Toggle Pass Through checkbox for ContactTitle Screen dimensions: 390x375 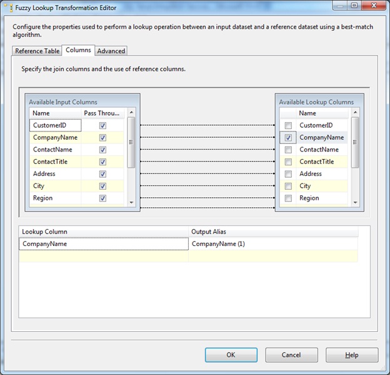pyautogui.click(x=102, y=162)
